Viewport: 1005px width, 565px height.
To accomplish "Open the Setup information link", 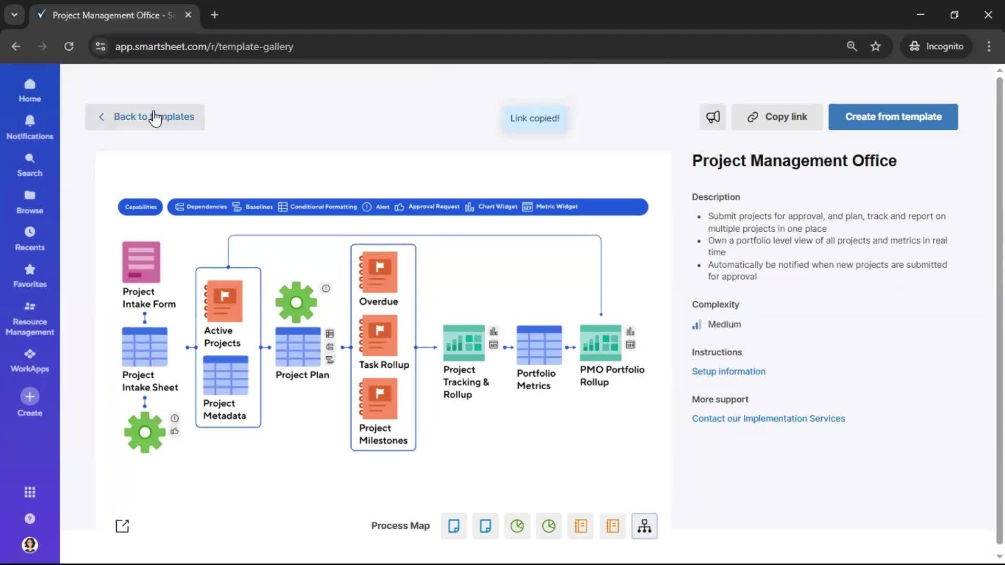I will pyautogui.click(x=728, y=371).
